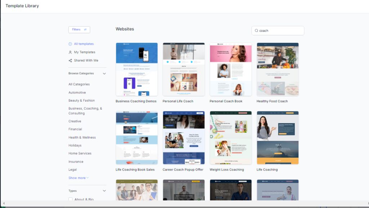Click the My Templates person icon

click(70, 52)
